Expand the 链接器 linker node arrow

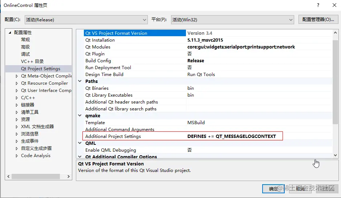coord(17,105)
